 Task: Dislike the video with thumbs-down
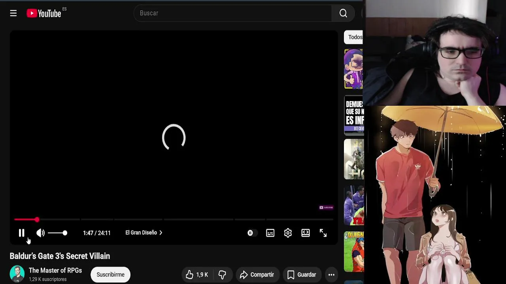[x=223, y=275]
